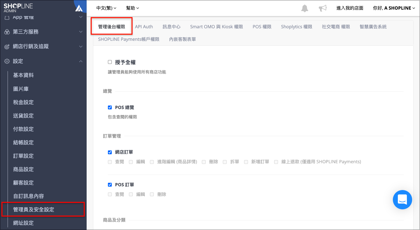Click the 第三方服務 sidebar icon
Viewport: 420px width, 230px height.
tap(7, 32)
